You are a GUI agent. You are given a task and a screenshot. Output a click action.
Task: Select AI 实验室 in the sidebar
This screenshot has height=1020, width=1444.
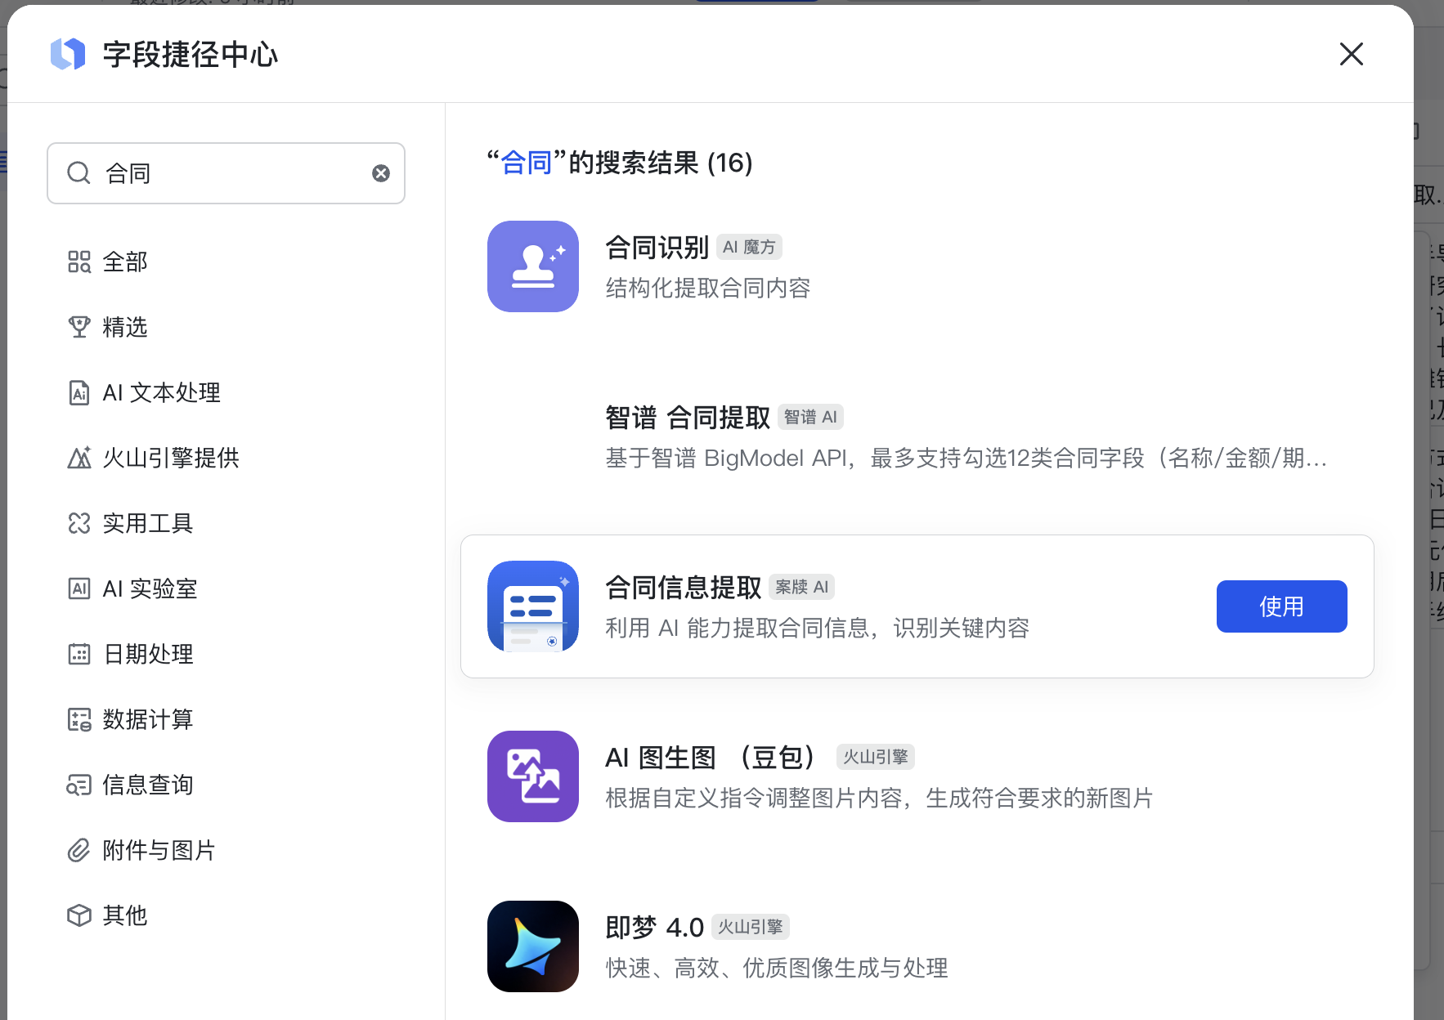150,588
